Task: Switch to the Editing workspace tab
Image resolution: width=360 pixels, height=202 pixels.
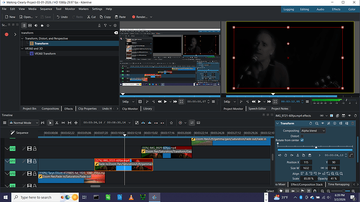Action: pyautogui.click(x=305, y=9)
